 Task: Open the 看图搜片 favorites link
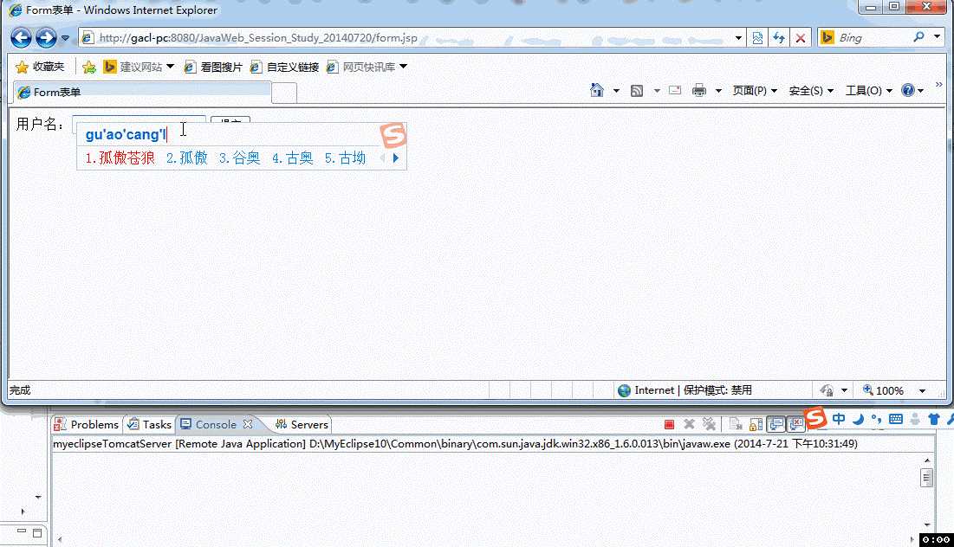click(x=213, y=67)
